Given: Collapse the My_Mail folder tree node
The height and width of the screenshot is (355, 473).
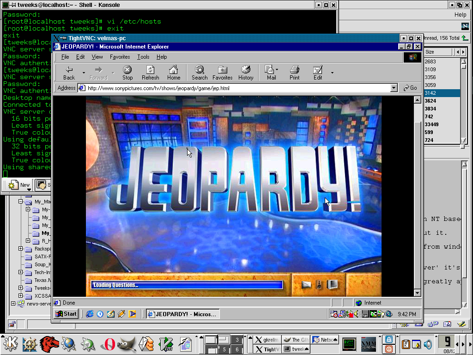Looking at the screenshot, I should [x=20, y=202].
